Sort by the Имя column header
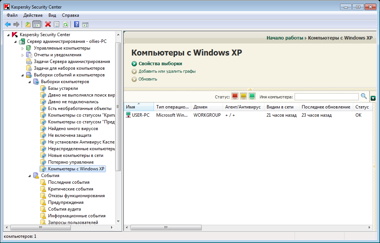 139,107
